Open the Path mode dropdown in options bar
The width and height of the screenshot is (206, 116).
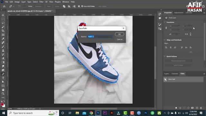pos(22,6)
